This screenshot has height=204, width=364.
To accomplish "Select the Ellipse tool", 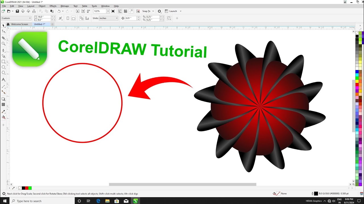I will [3, 67].
